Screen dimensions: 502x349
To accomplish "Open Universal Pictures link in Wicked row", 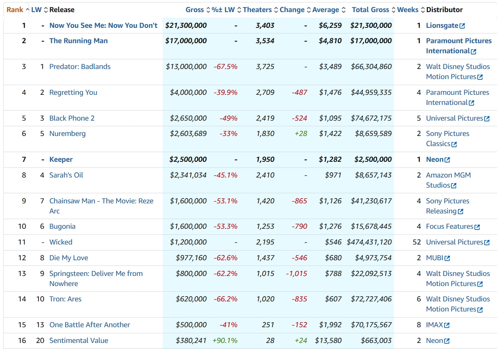I will 454,242.
